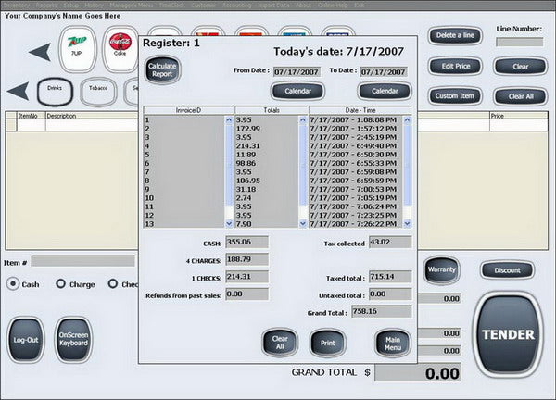Viewport: 556px width, 400px height.
Task: Select the Charge payment radio button
Action: [60, 283]
